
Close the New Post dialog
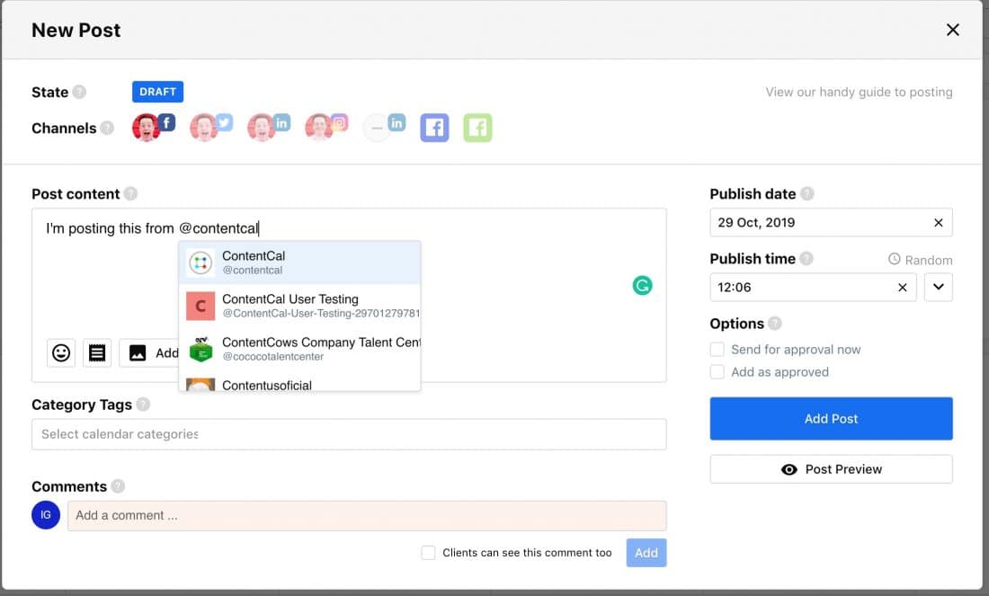[x=952, y=30]
